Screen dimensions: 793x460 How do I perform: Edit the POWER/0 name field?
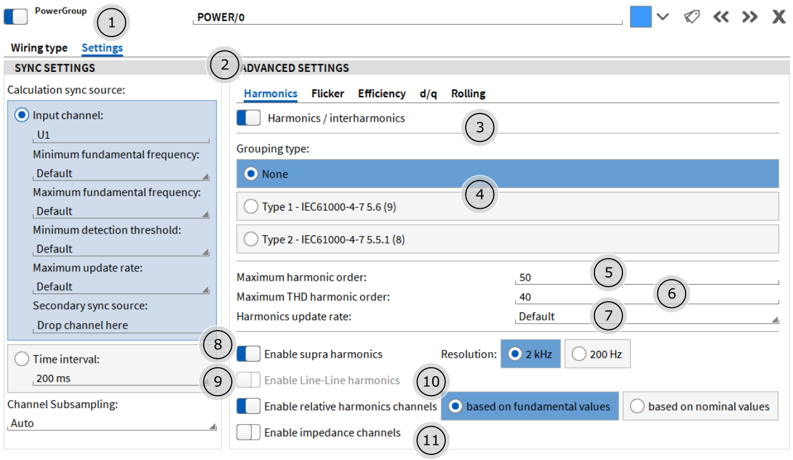408,18
